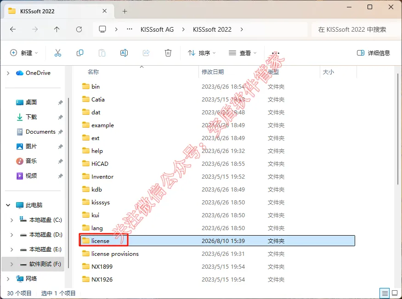The height and width of the screenshot is (299, 402).
Task: Close the KISSsoft 2022 tab
Action: (x=105, y=11)
